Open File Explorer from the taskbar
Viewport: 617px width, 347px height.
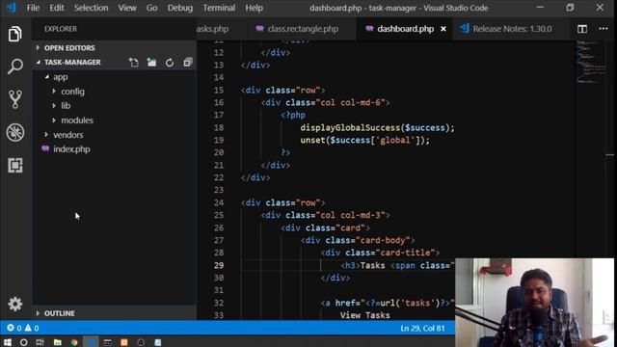(x=58, y=342)
